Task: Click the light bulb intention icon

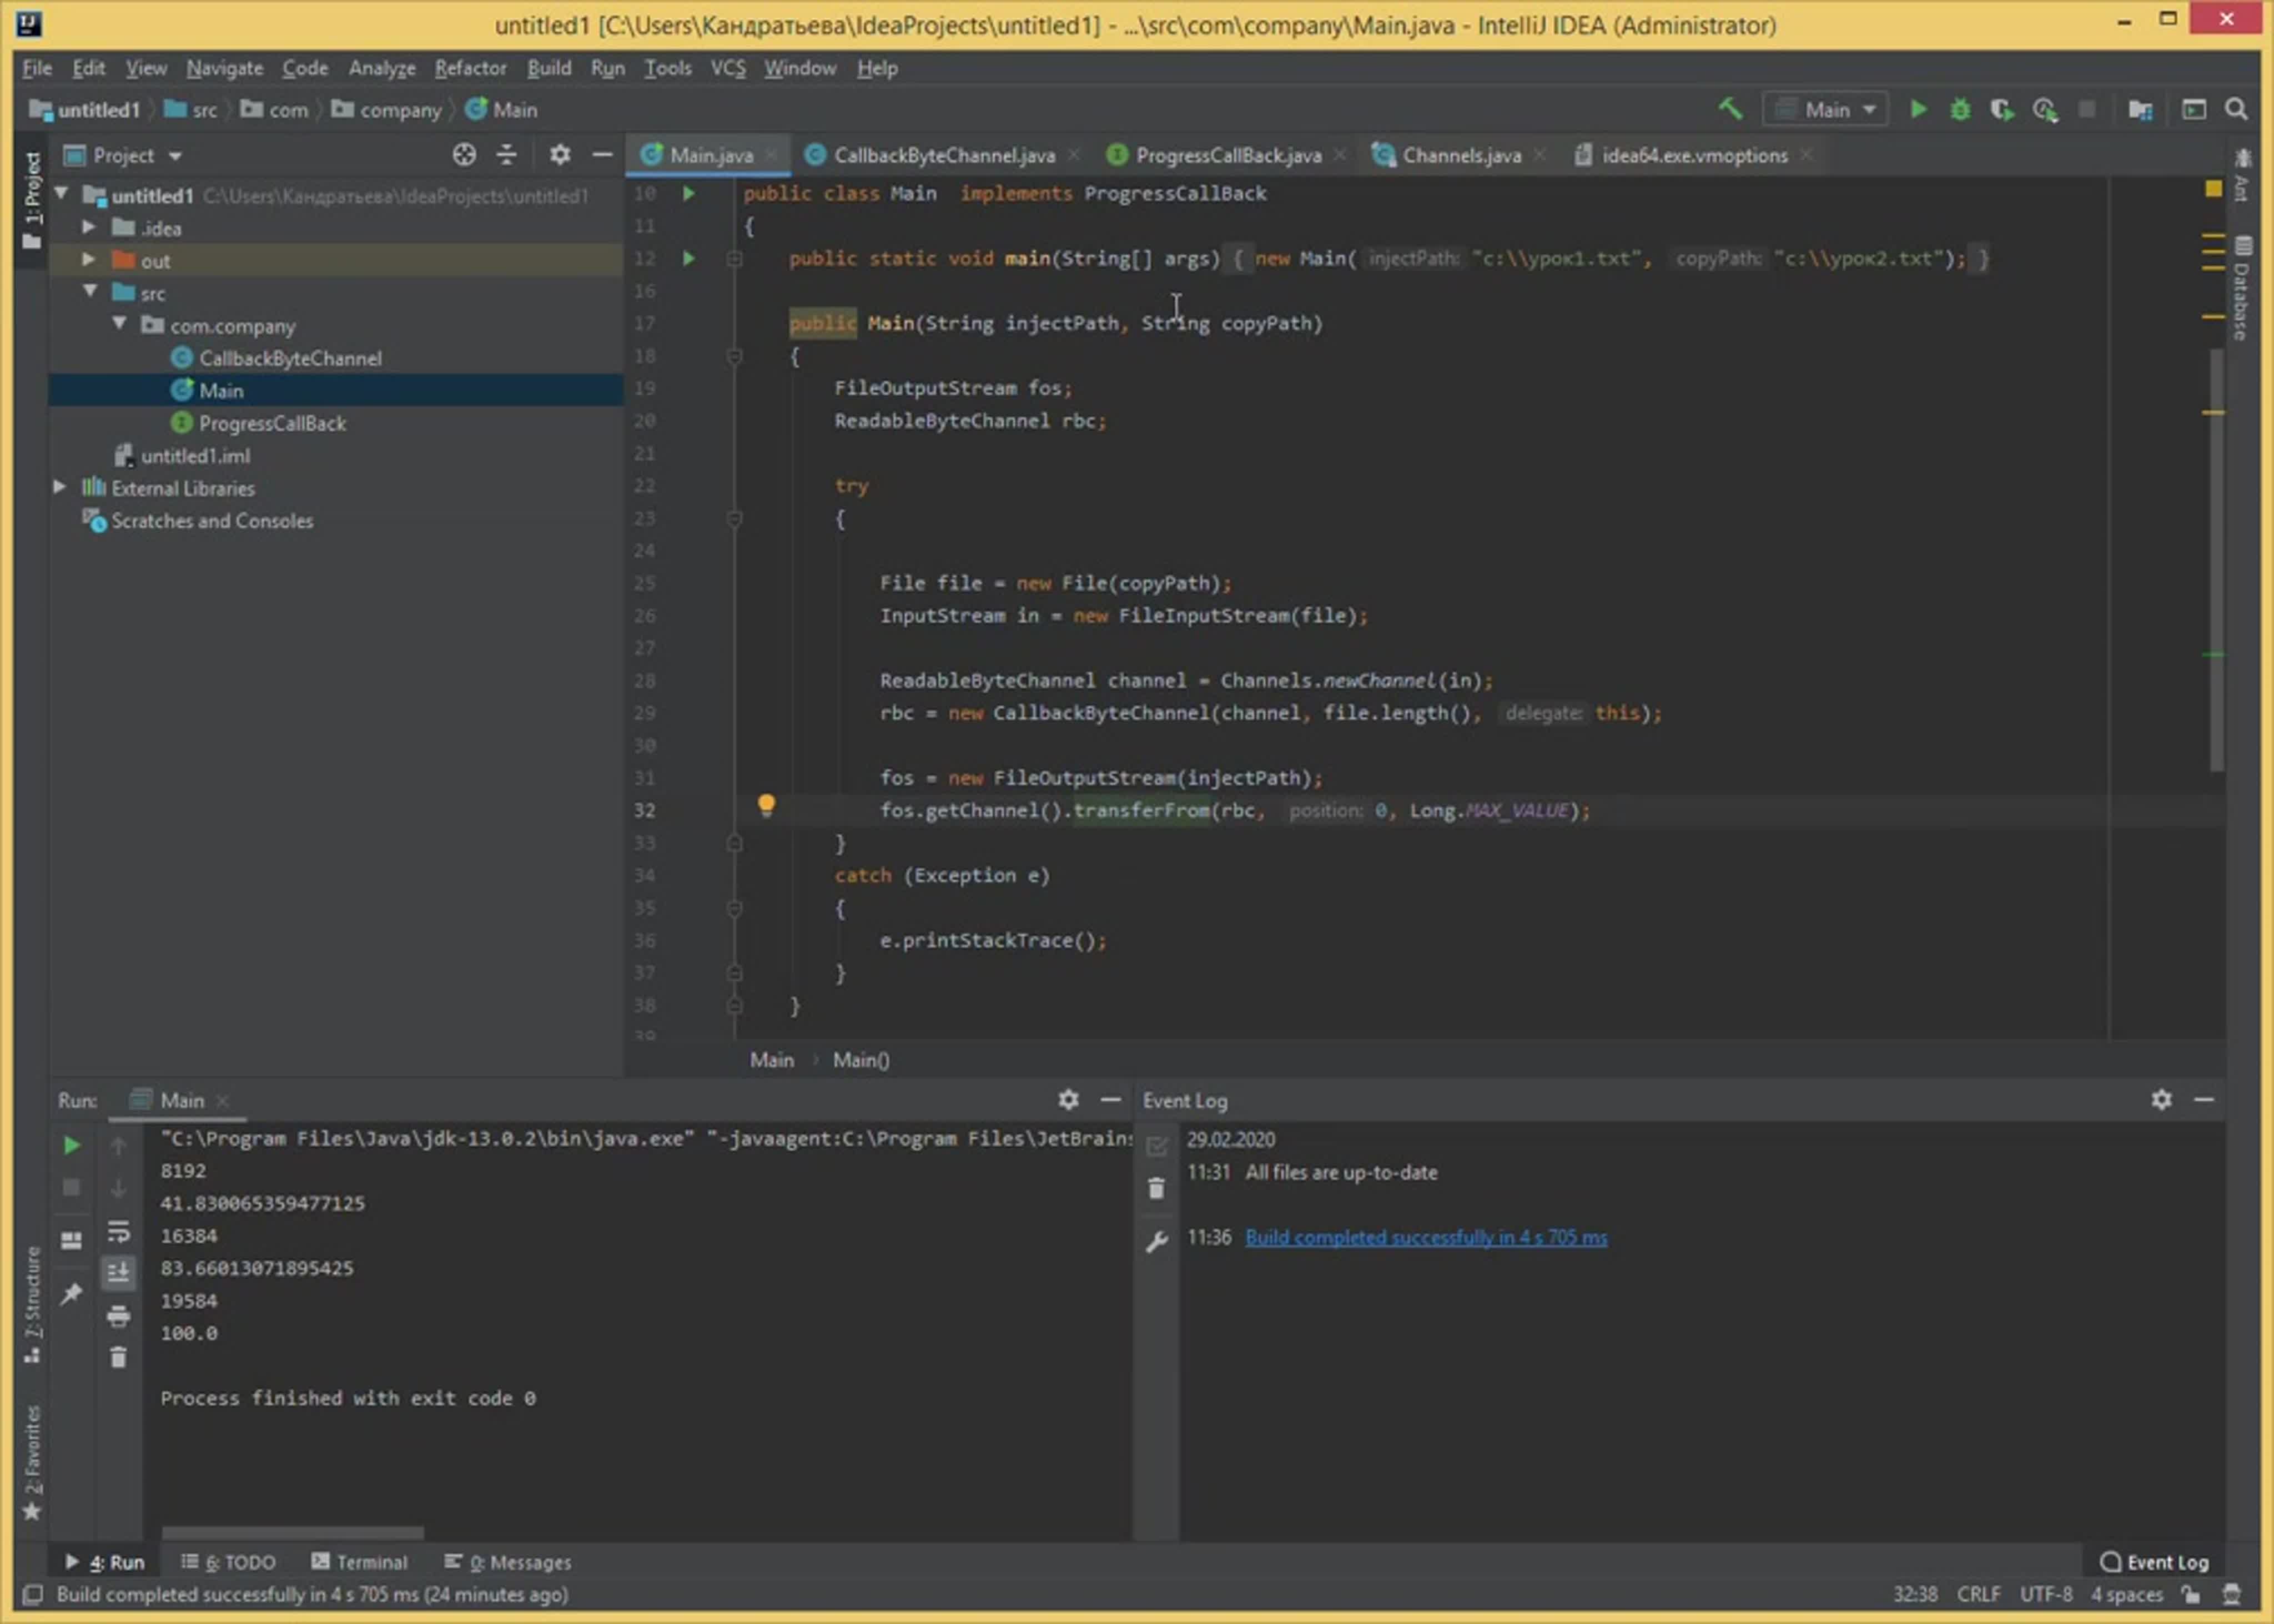Action: click(766, 805)
